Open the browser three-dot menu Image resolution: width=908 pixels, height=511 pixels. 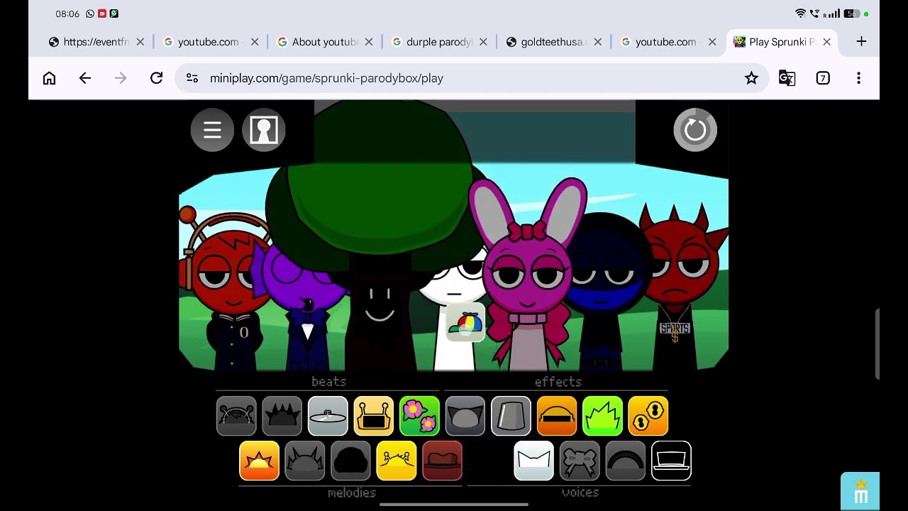[x=858, y=78]
